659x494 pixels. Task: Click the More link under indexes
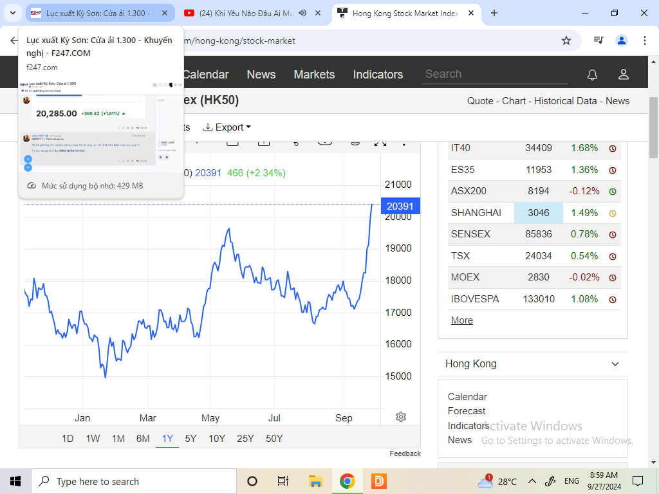(461, 320)
